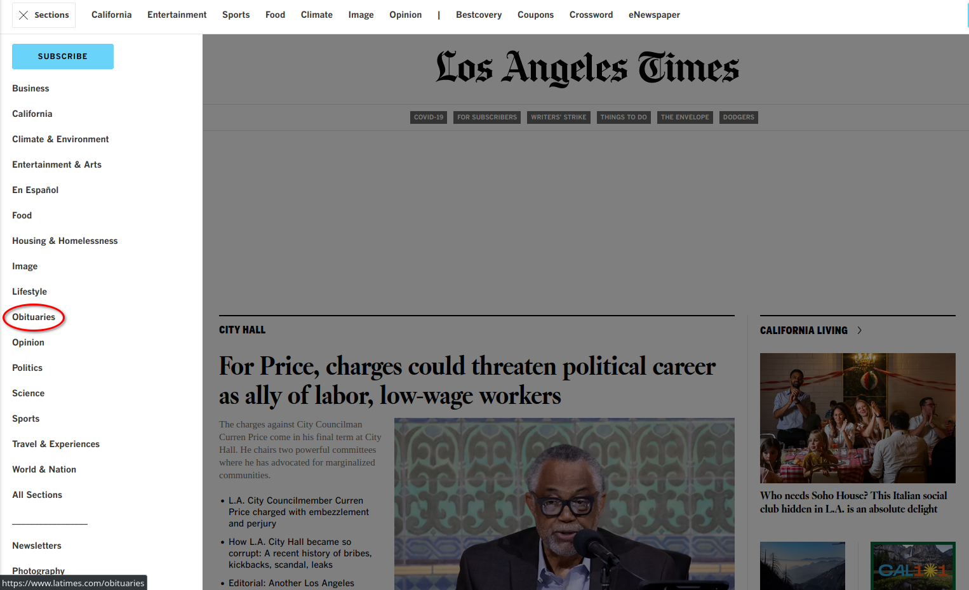Open Councilmember Curren Price embezzlement article

coord(299,512)
